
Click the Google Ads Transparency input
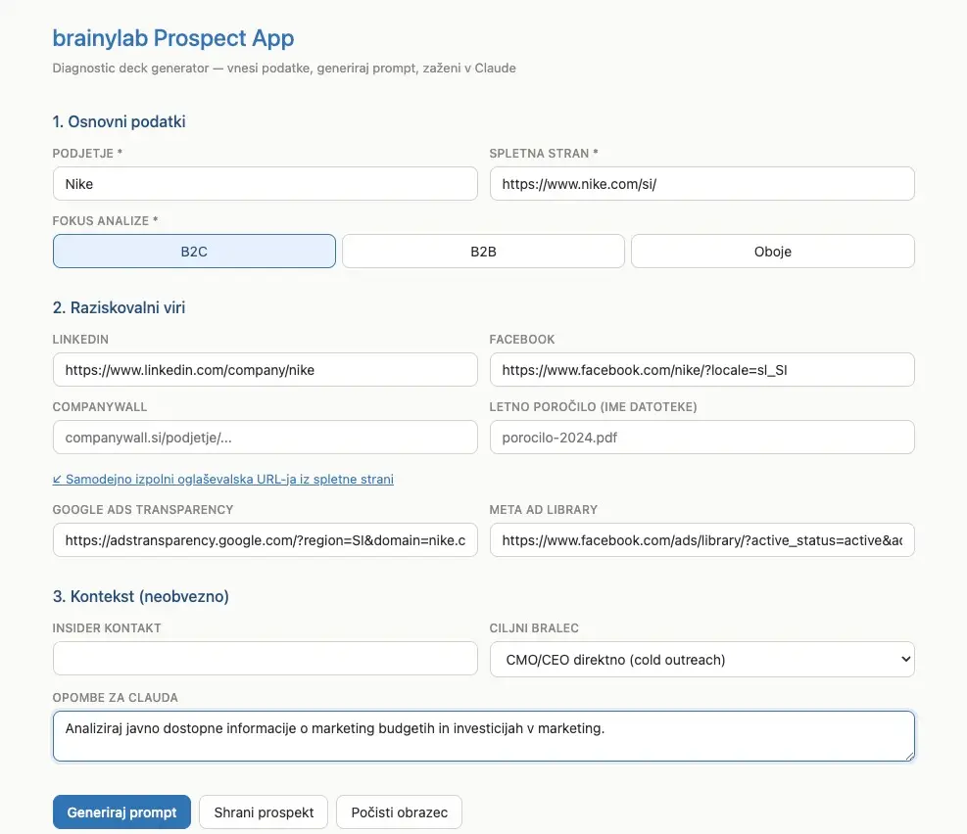coord(265,539)
